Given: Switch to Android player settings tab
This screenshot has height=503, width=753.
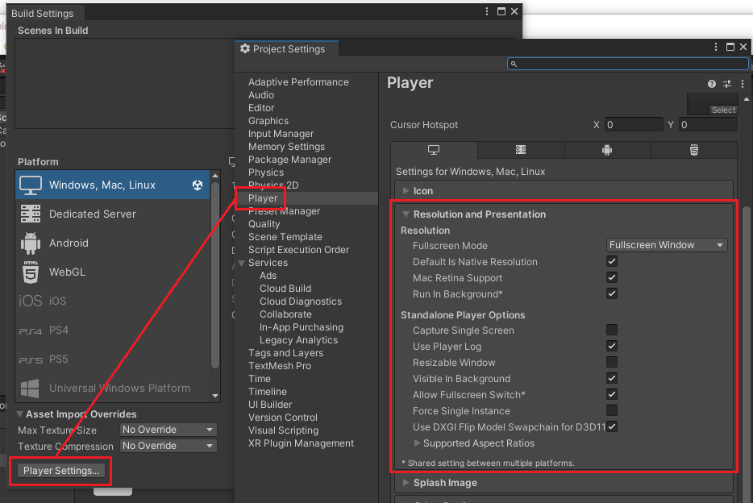Looking at the screenshot, I should tap(607, 150).
